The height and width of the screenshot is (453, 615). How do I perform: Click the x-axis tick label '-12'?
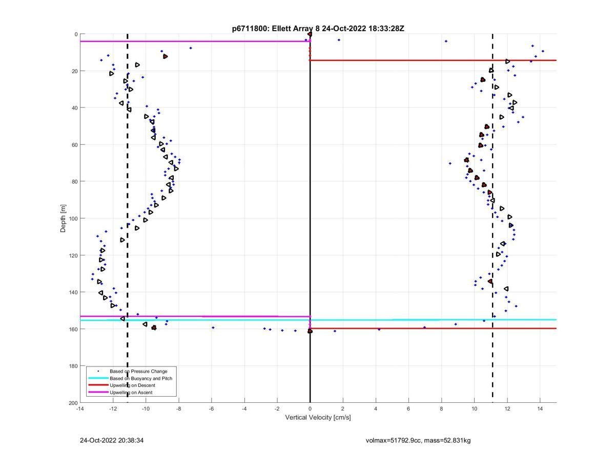[113, 409]
